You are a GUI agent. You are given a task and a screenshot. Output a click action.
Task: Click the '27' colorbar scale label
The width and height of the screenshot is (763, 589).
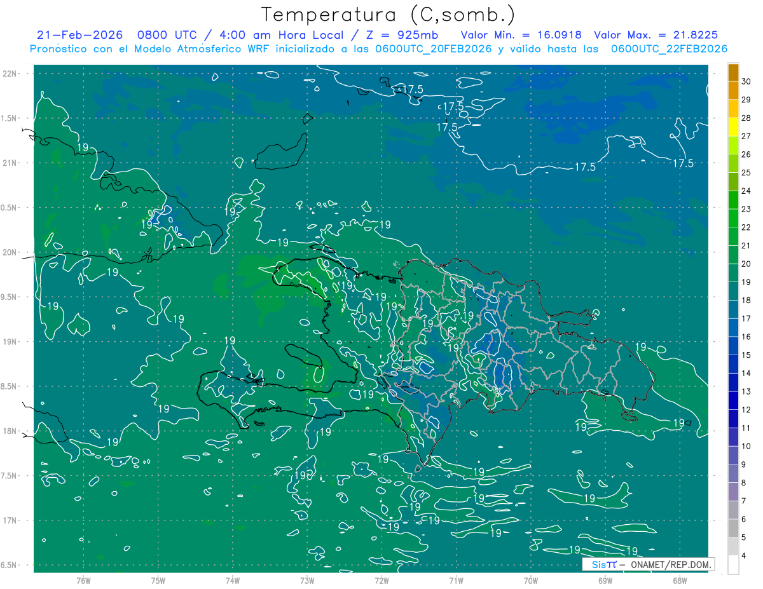pyautogui.click(x=746, y=136)
